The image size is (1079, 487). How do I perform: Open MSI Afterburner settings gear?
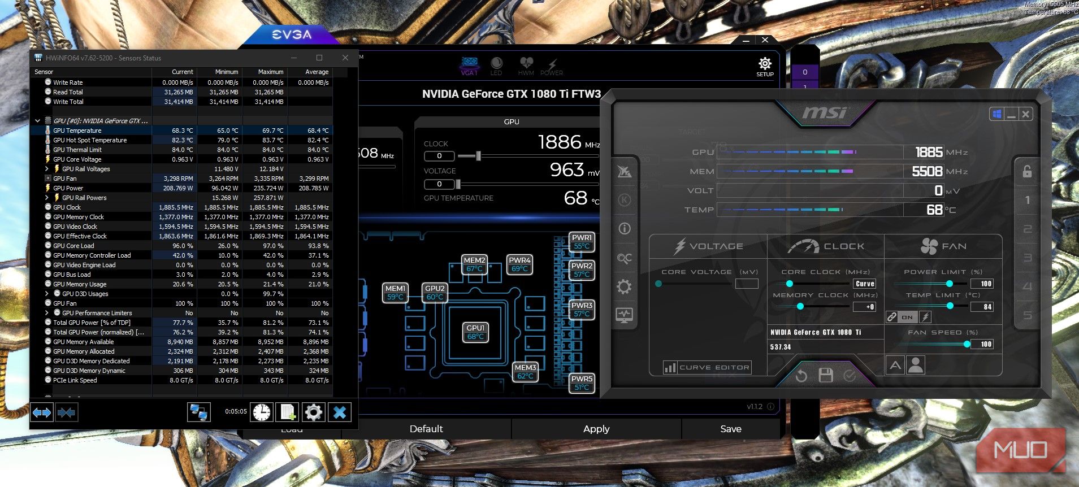coord(624,287)
